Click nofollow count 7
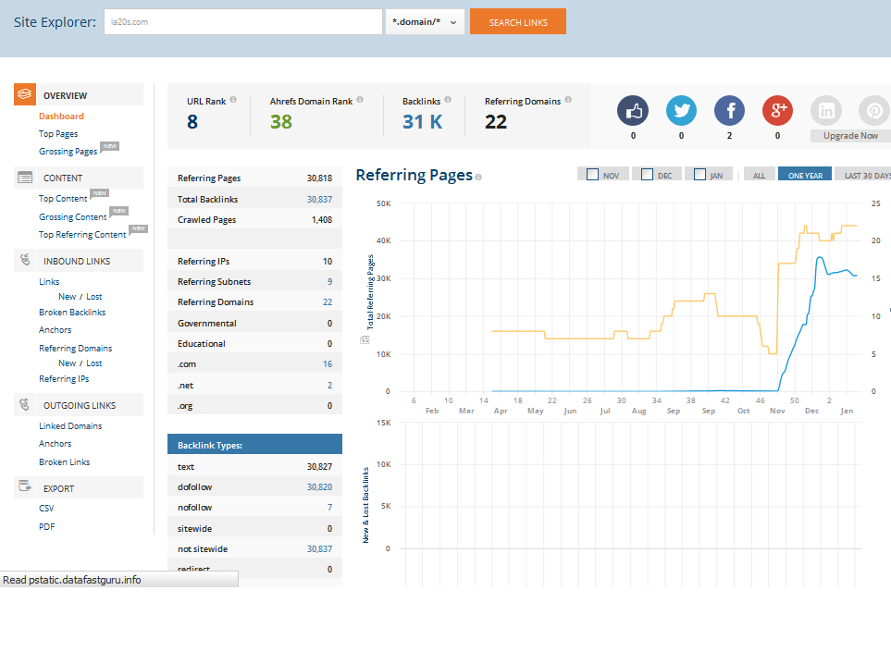 tap(329, 508)
